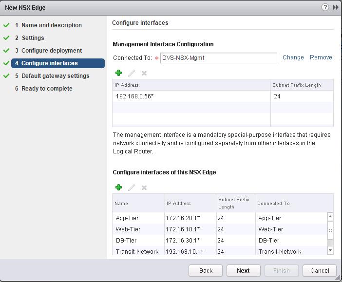The image size is (342, 282).
Task: Click the resize grip at dialog corner
Action: pyautogui.click(x=338, y=278)
